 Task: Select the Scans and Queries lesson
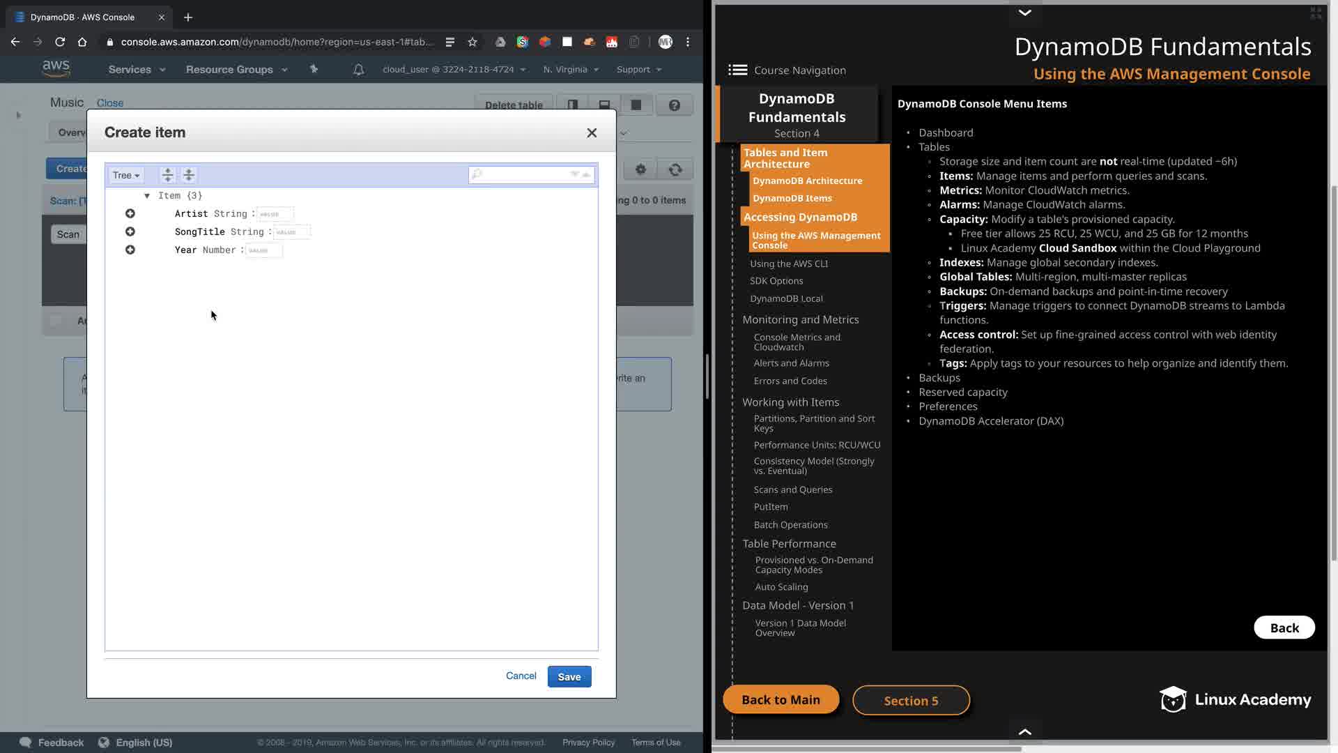[793, 489]
